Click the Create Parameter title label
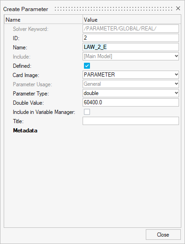185x244 pixels. tap(26, 9)
